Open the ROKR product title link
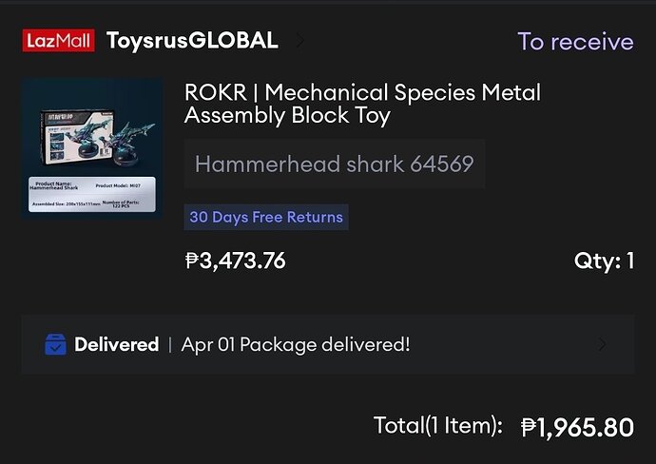 [362, 105]
